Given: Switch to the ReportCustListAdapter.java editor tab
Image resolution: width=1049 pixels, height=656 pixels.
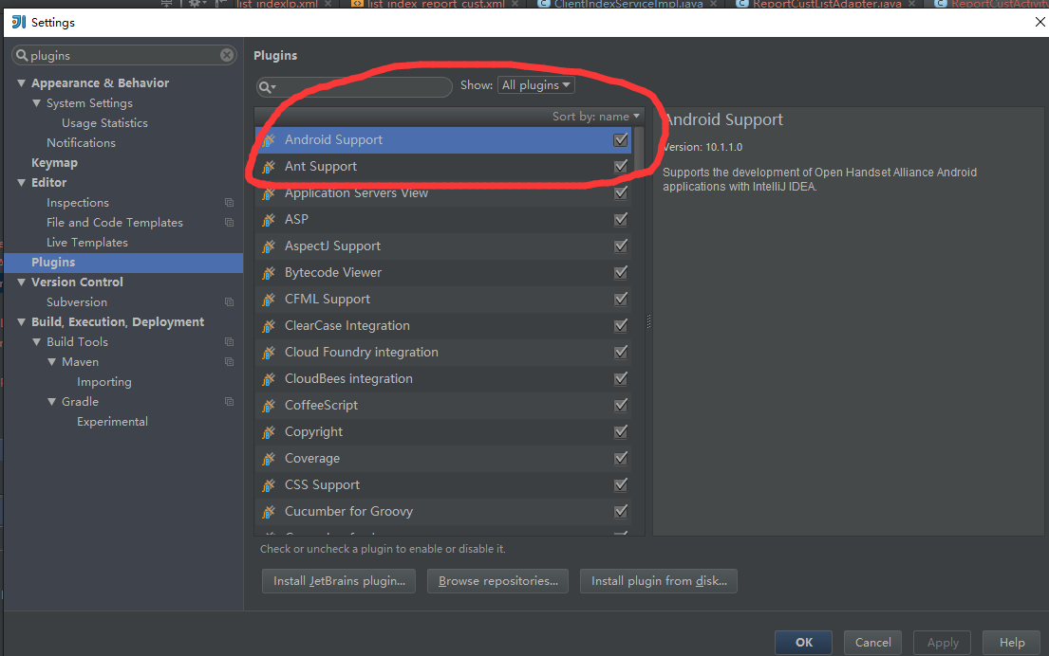Looking at the screenshot, I should click(827, 4).
